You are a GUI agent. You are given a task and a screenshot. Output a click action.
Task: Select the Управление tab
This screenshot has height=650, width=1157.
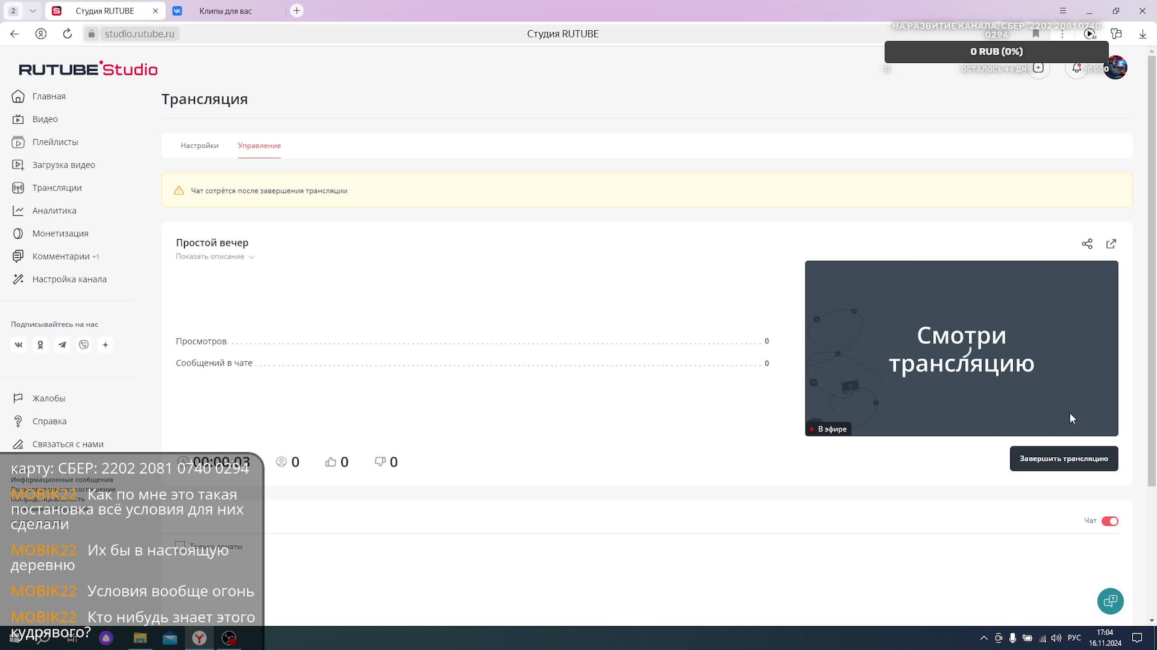(259, 145)
